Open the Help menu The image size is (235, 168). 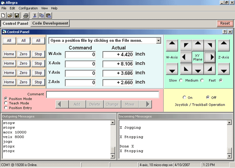pyautogui.click(x=54, y=8)
